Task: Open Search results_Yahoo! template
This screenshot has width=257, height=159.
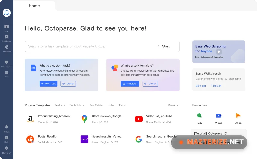Action: [107, 136]
